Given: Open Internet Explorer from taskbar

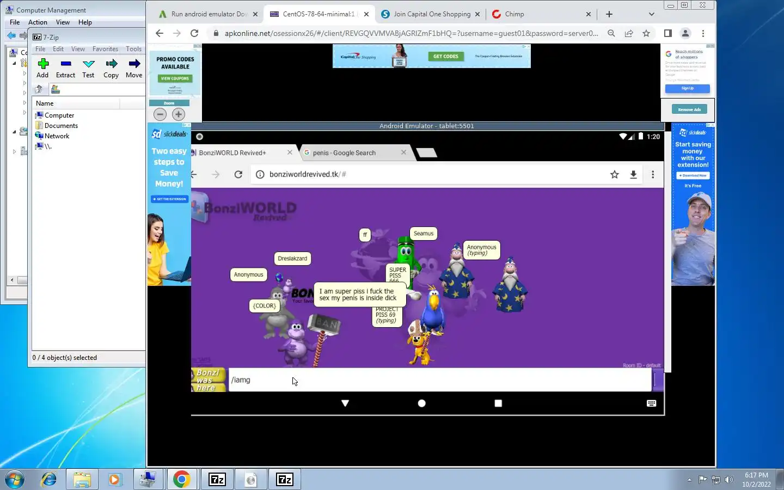Looking at the screenshot, I should coord(49,479).
